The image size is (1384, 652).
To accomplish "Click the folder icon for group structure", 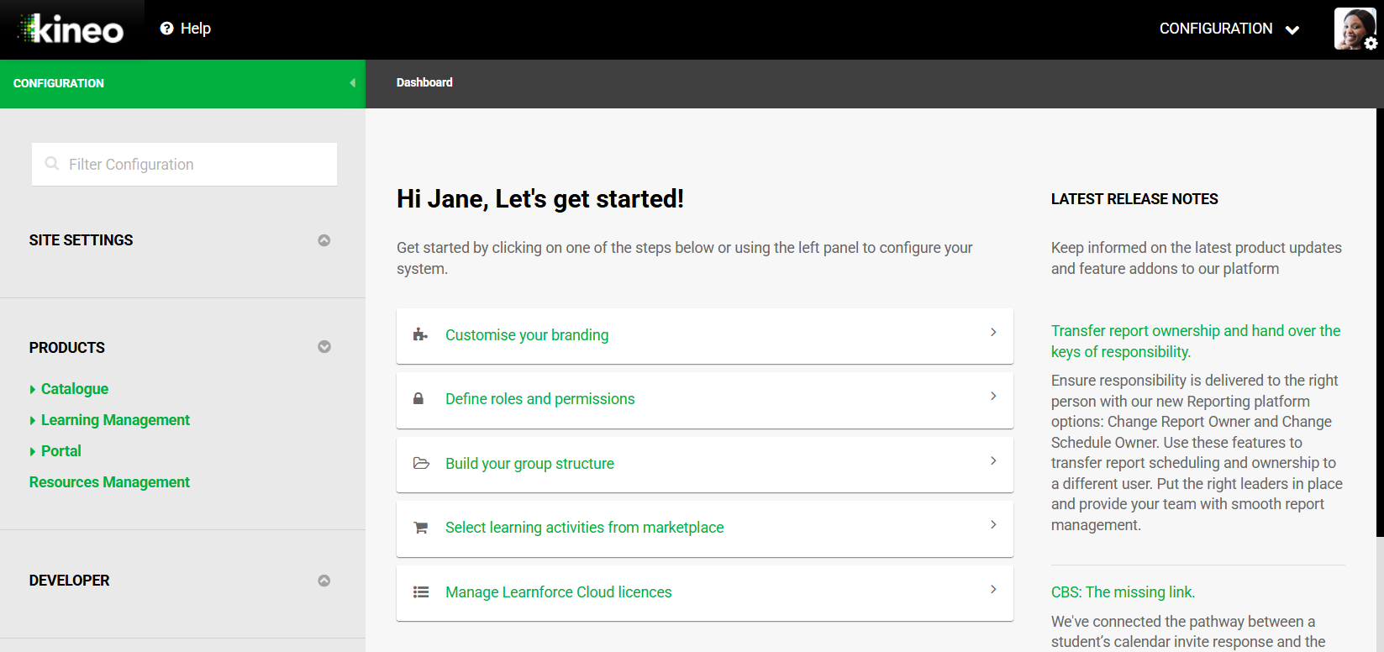I will click(421, 464).
